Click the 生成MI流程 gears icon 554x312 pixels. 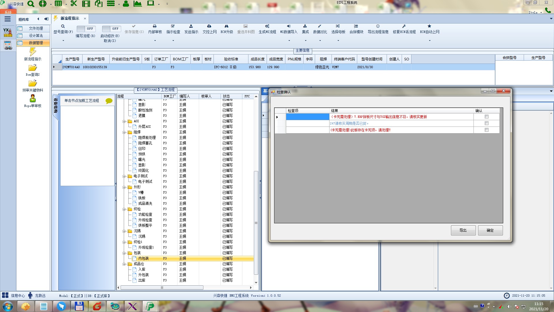[267, 26]
